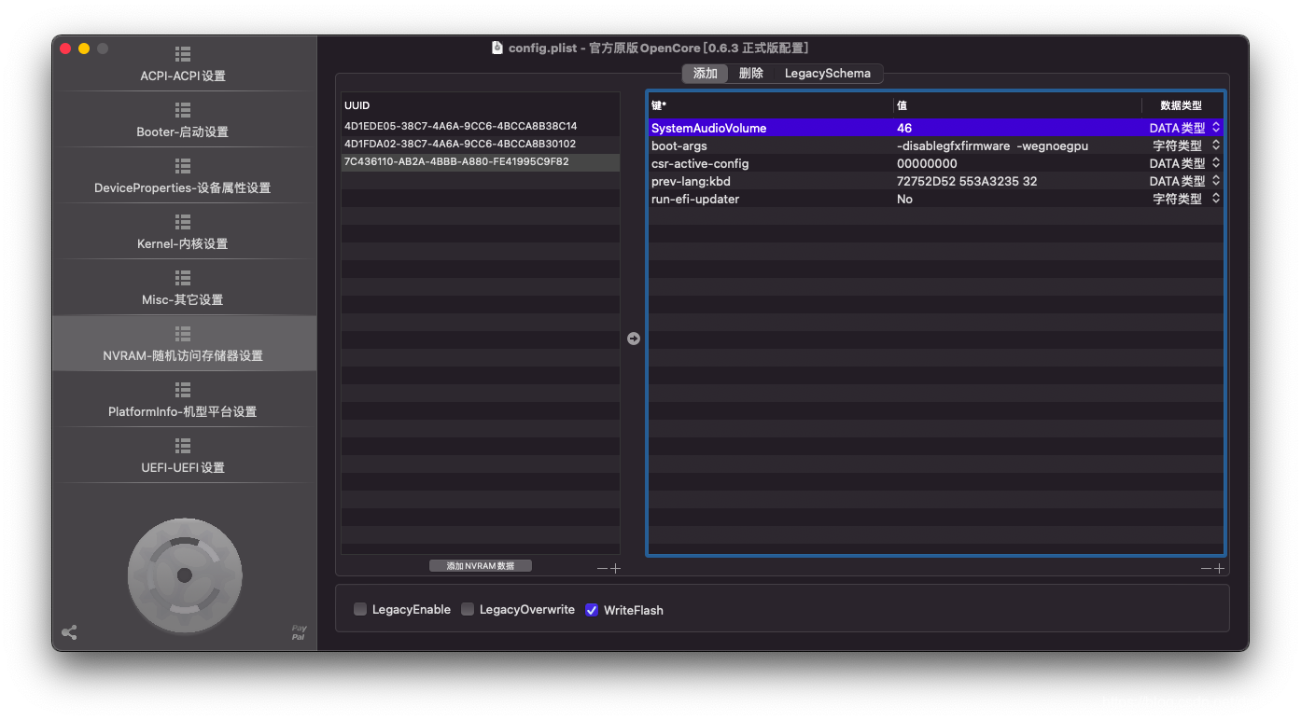Select the prev-lang:kbd key cell

point(770,181)
